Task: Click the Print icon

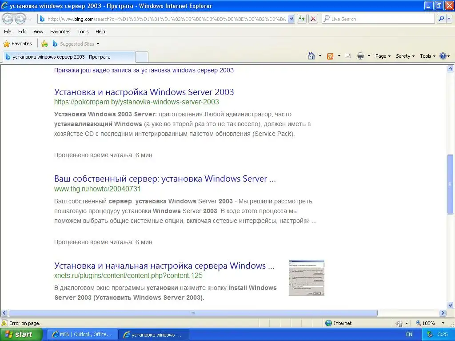Action: 360,56
